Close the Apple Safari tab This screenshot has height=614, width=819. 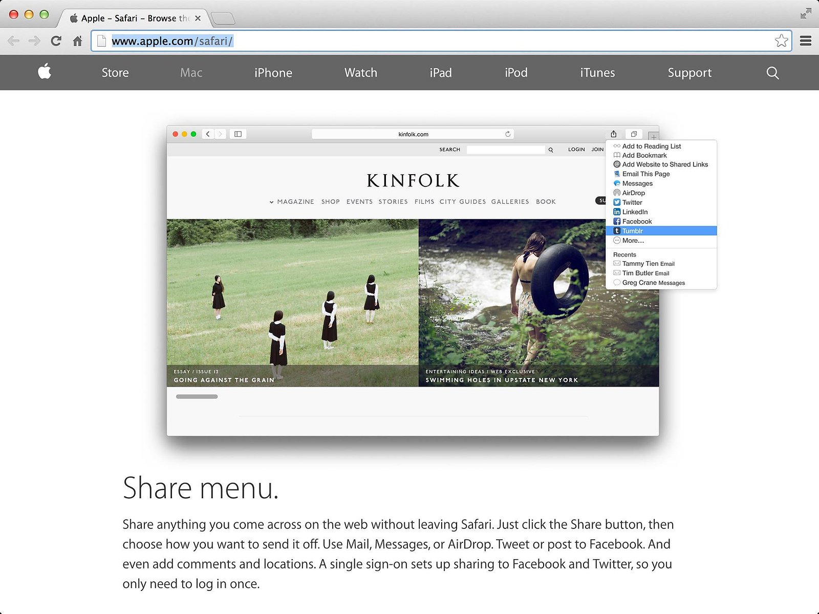pos(198,18)
